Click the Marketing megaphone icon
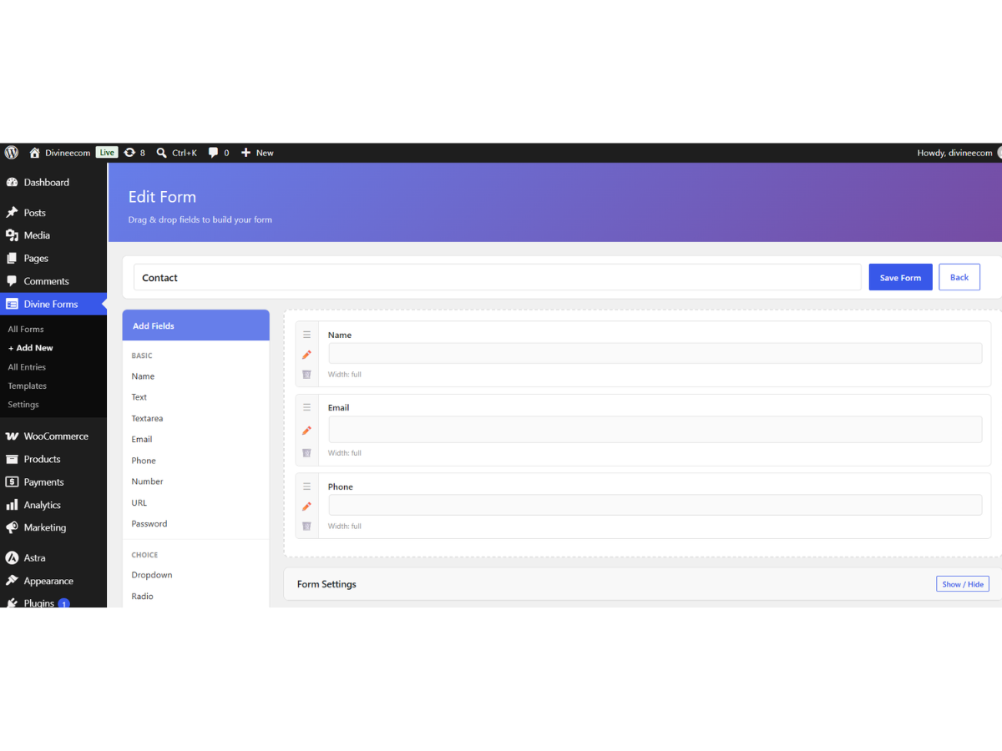 point(12,527)
